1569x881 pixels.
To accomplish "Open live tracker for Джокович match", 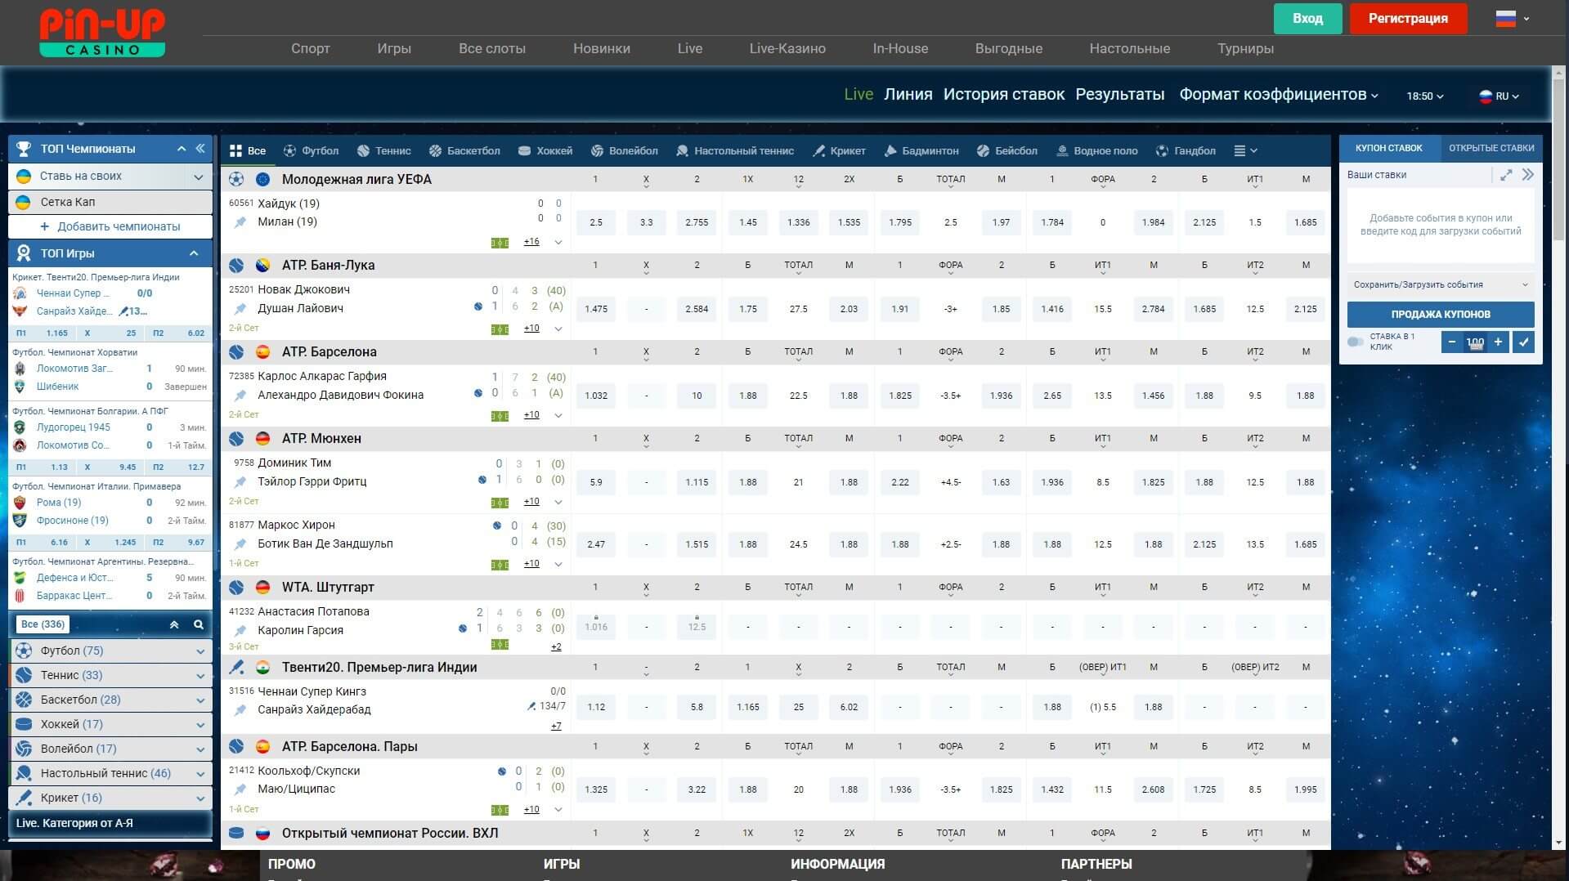I will (x=500, y=329).
